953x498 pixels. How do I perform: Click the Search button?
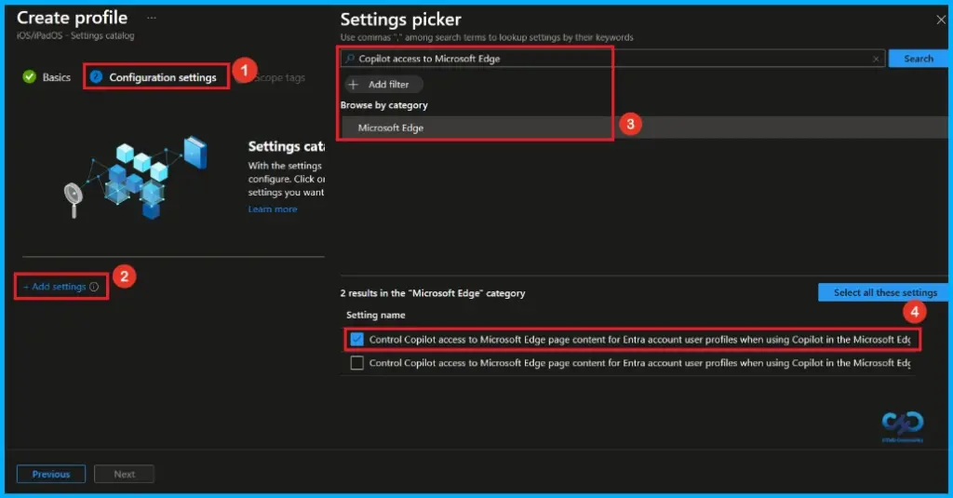pyautogui.click(x=918, y=59)
